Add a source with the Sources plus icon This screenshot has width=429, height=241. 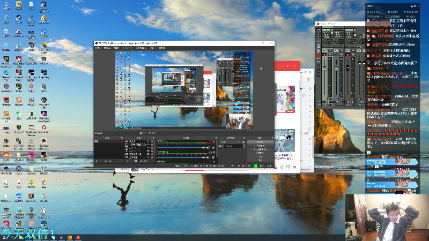(x=127, y=161)
